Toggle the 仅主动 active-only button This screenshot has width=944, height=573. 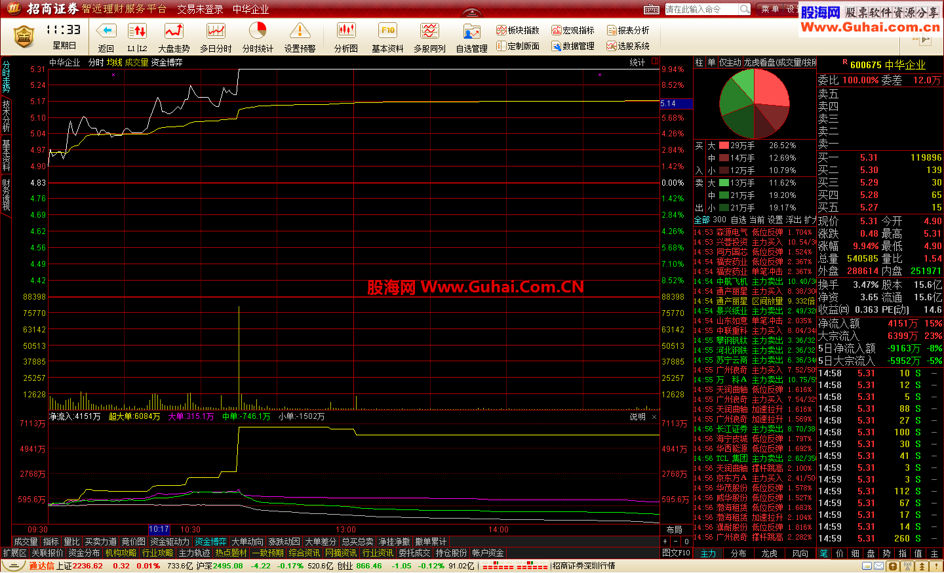pos(730,62)
